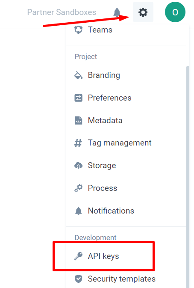The image size is (194, 288).
Task: Open the Partner Sandboxes link
Action: point(62,12)
